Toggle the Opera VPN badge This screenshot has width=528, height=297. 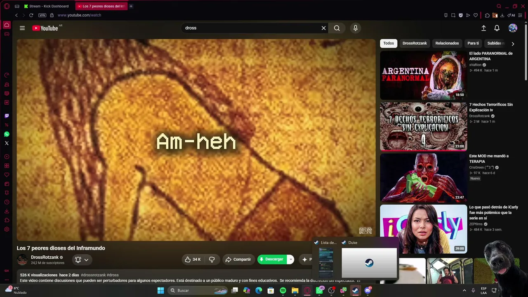point(42,15)
